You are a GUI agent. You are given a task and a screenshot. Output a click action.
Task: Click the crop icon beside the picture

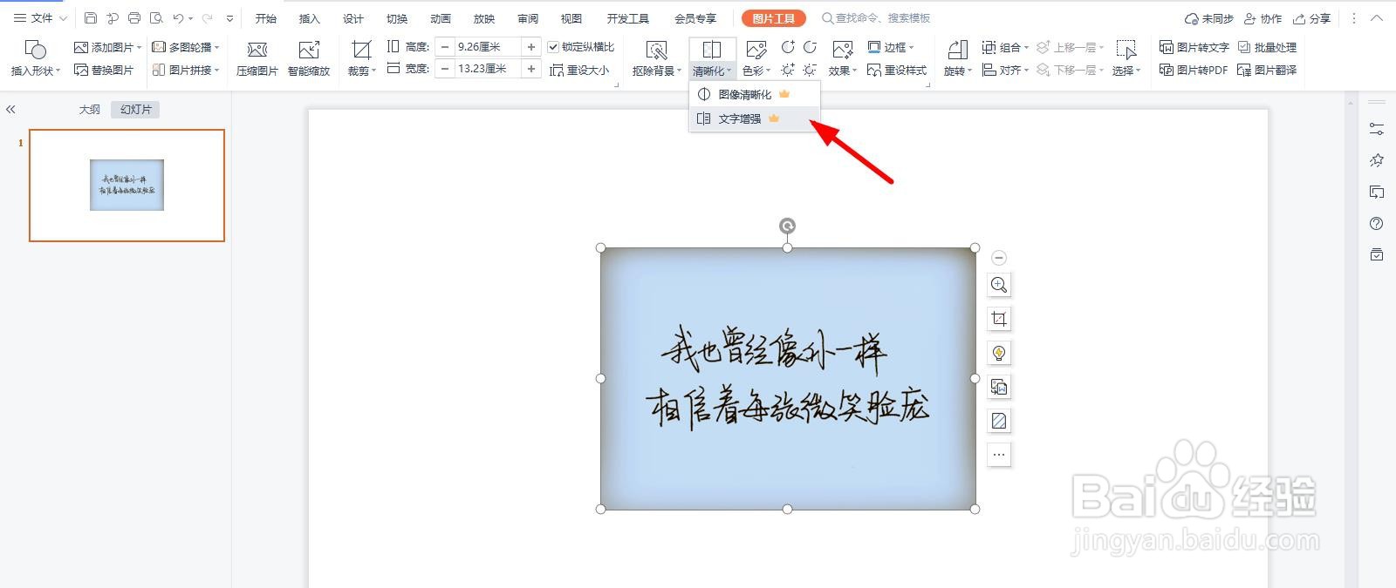pyautogui.click(x=999, y=319)
